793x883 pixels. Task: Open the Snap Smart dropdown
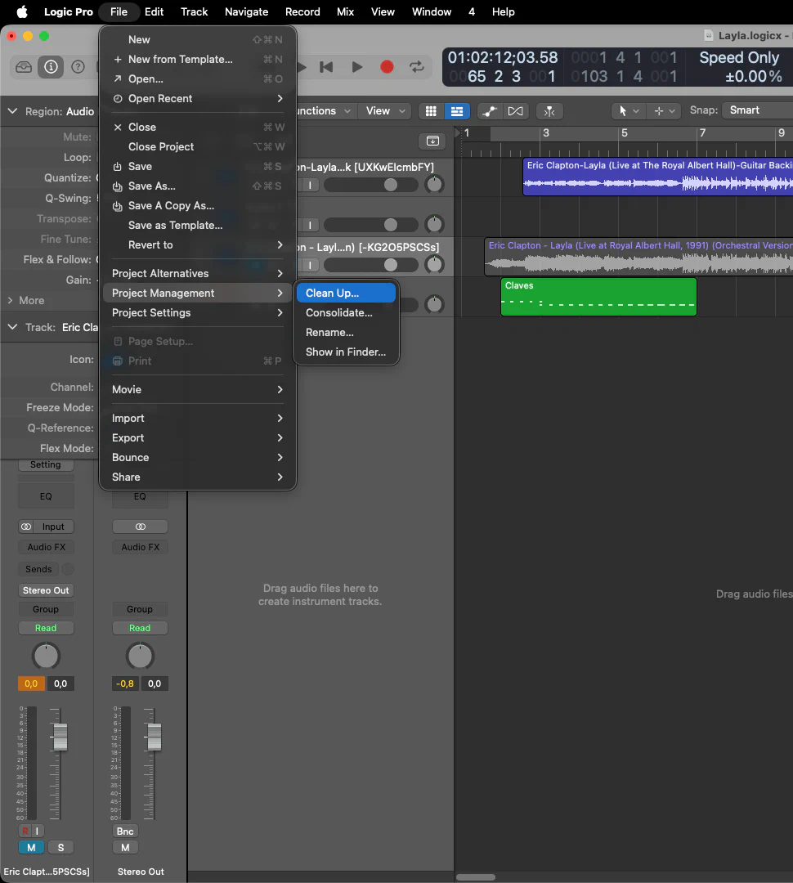[757, 110]
